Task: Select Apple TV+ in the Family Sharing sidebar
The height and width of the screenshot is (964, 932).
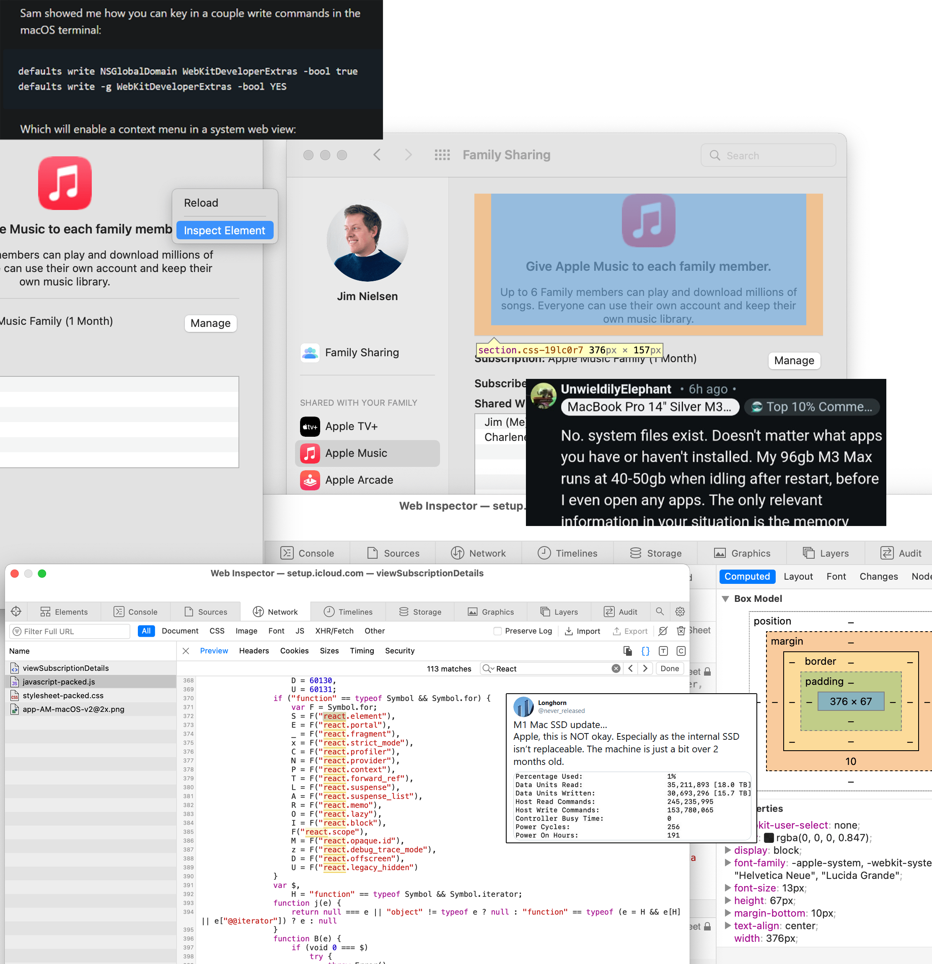Action: click(368, 426)
